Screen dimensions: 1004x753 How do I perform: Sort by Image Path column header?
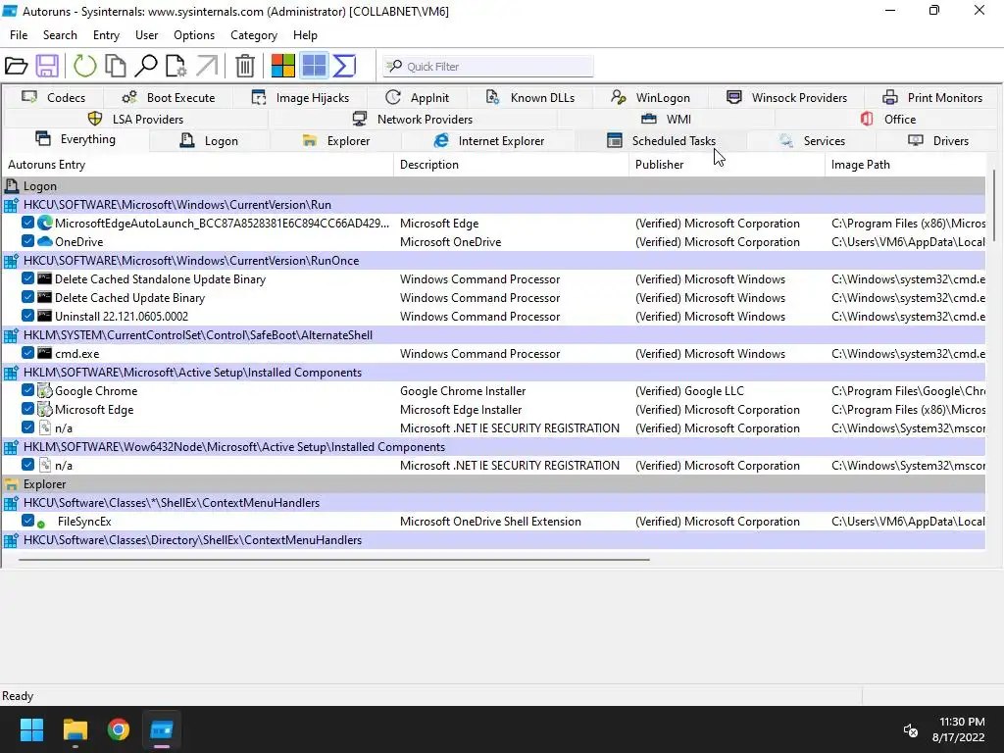(x=905, y=165)
